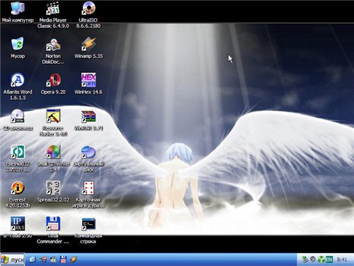The image size is (354, 266).
Task: Select the WinRAR desktop shortcut
Action: point(88,116)
